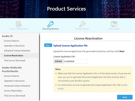Open the Order Status box icon
The width and height of the screenshot is (135, 101).
(114, 24)
